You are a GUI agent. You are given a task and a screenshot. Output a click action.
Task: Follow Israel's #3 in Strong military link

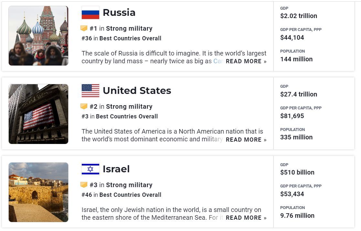(x=121, y=185)
